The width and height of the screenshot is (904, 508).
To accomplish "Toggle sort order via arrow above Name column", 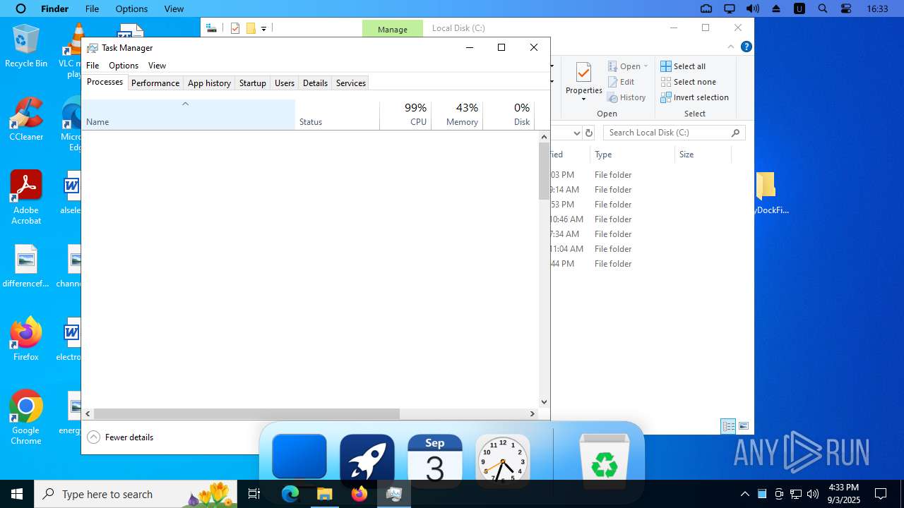I will coord(185,104).
